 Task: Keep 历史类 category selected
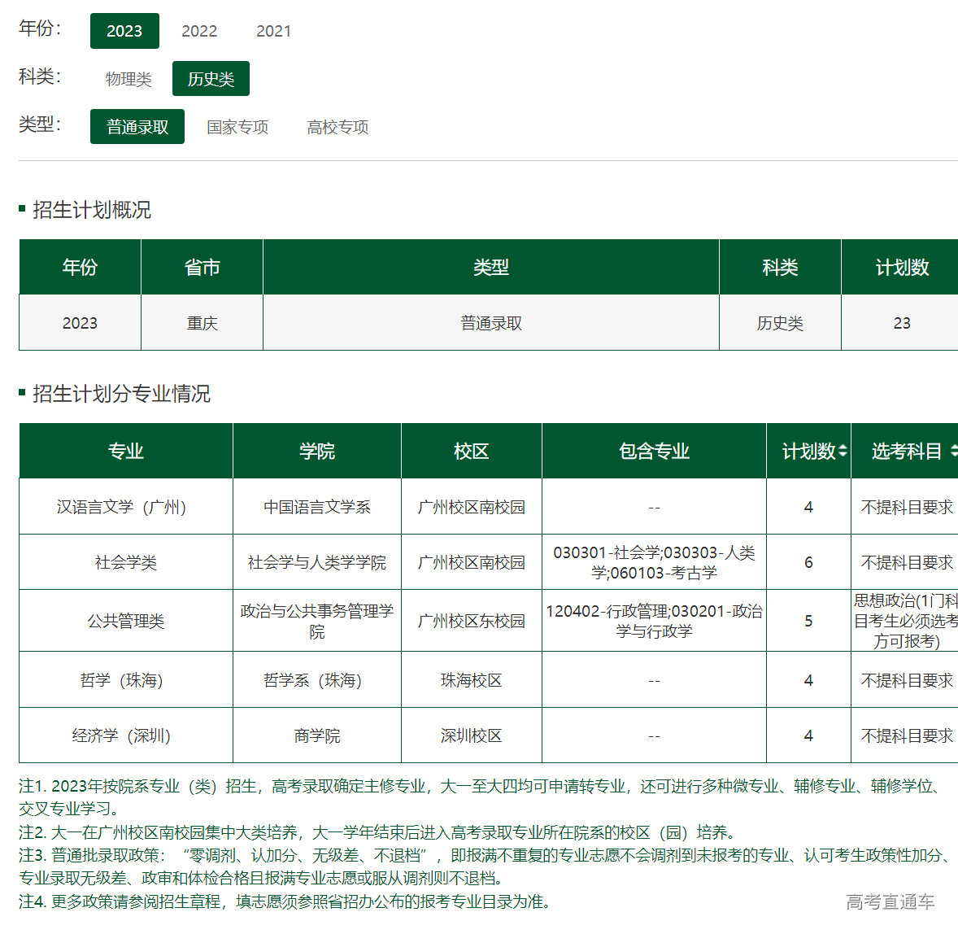(211, 78)
